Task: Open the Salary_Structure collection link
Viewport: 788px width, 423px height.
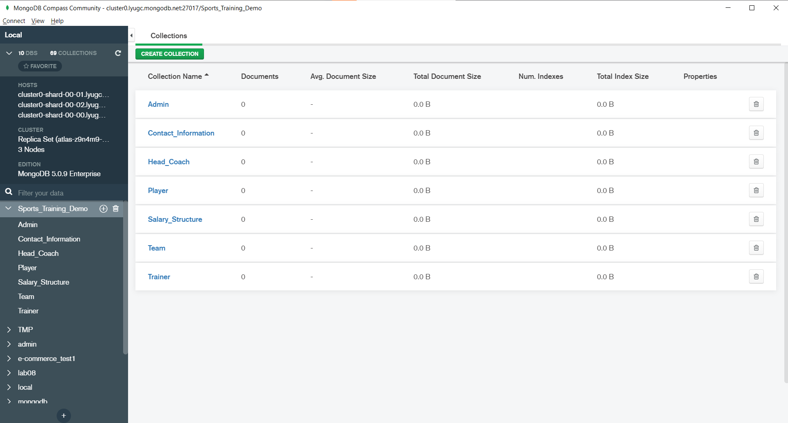Action: tap(175, 219)
